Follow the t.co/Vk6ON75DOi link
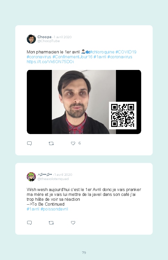The width and height of the screenshot is (168, 260). coord(50,62)
